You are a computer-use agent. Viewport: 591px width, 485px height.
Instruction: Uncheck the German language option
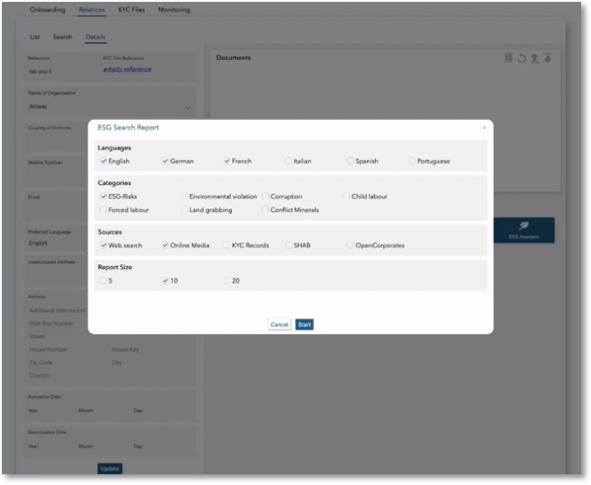166,162
